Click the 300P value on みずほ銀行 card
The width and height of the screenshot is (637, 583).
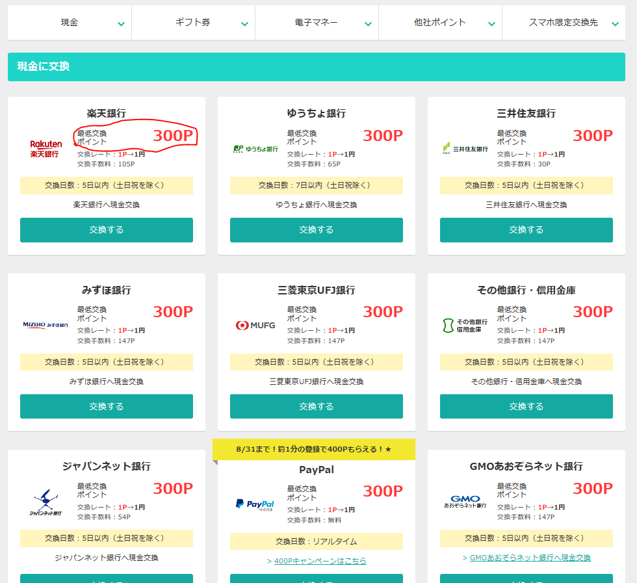pyautogui.click(x=173, y=312)
